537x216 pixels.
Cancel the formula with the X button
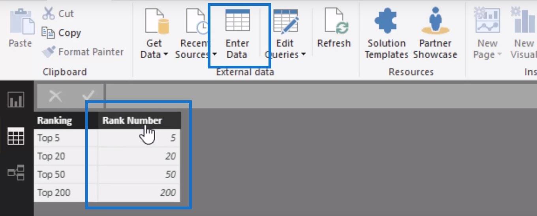(x=55, y=96)
